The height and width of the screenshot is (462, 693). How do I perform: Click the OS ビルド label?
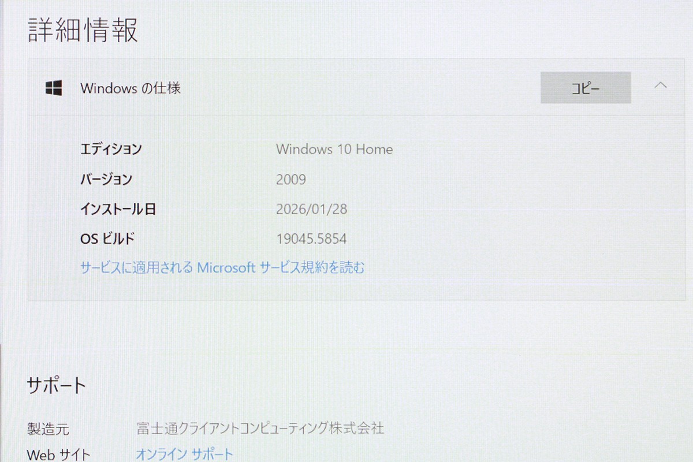[107, 239]
